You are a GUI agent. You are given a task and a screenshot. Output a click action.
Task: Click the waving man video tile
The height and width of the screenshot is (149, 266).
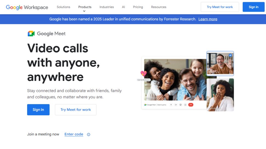point(220,63)
